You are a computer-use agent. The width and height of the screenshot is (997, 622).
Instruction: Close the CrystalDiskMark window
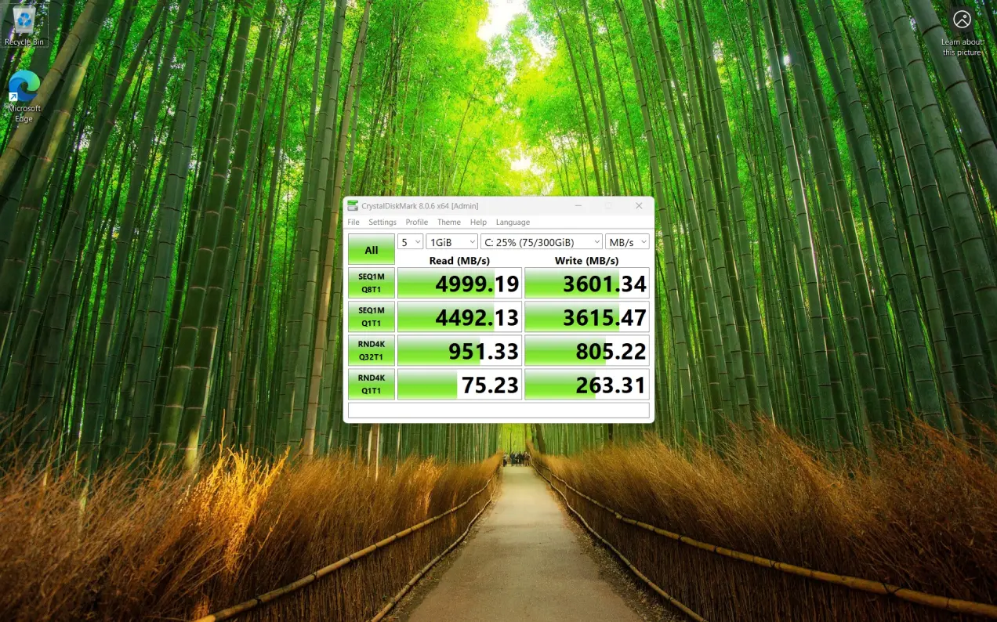pos(639,206)
